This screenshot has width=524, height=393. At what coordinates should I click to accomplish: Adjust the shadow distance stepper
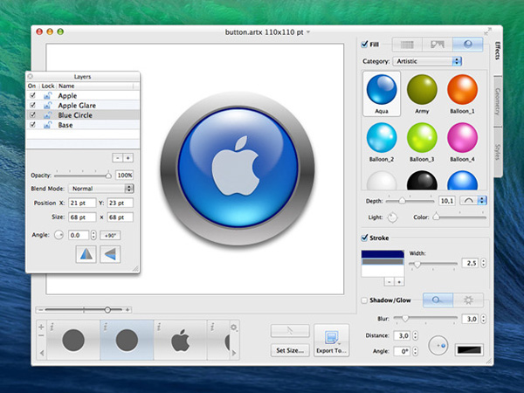(415, 335)
